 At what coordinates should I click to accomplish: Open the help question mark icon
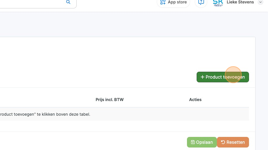point(201,2)
